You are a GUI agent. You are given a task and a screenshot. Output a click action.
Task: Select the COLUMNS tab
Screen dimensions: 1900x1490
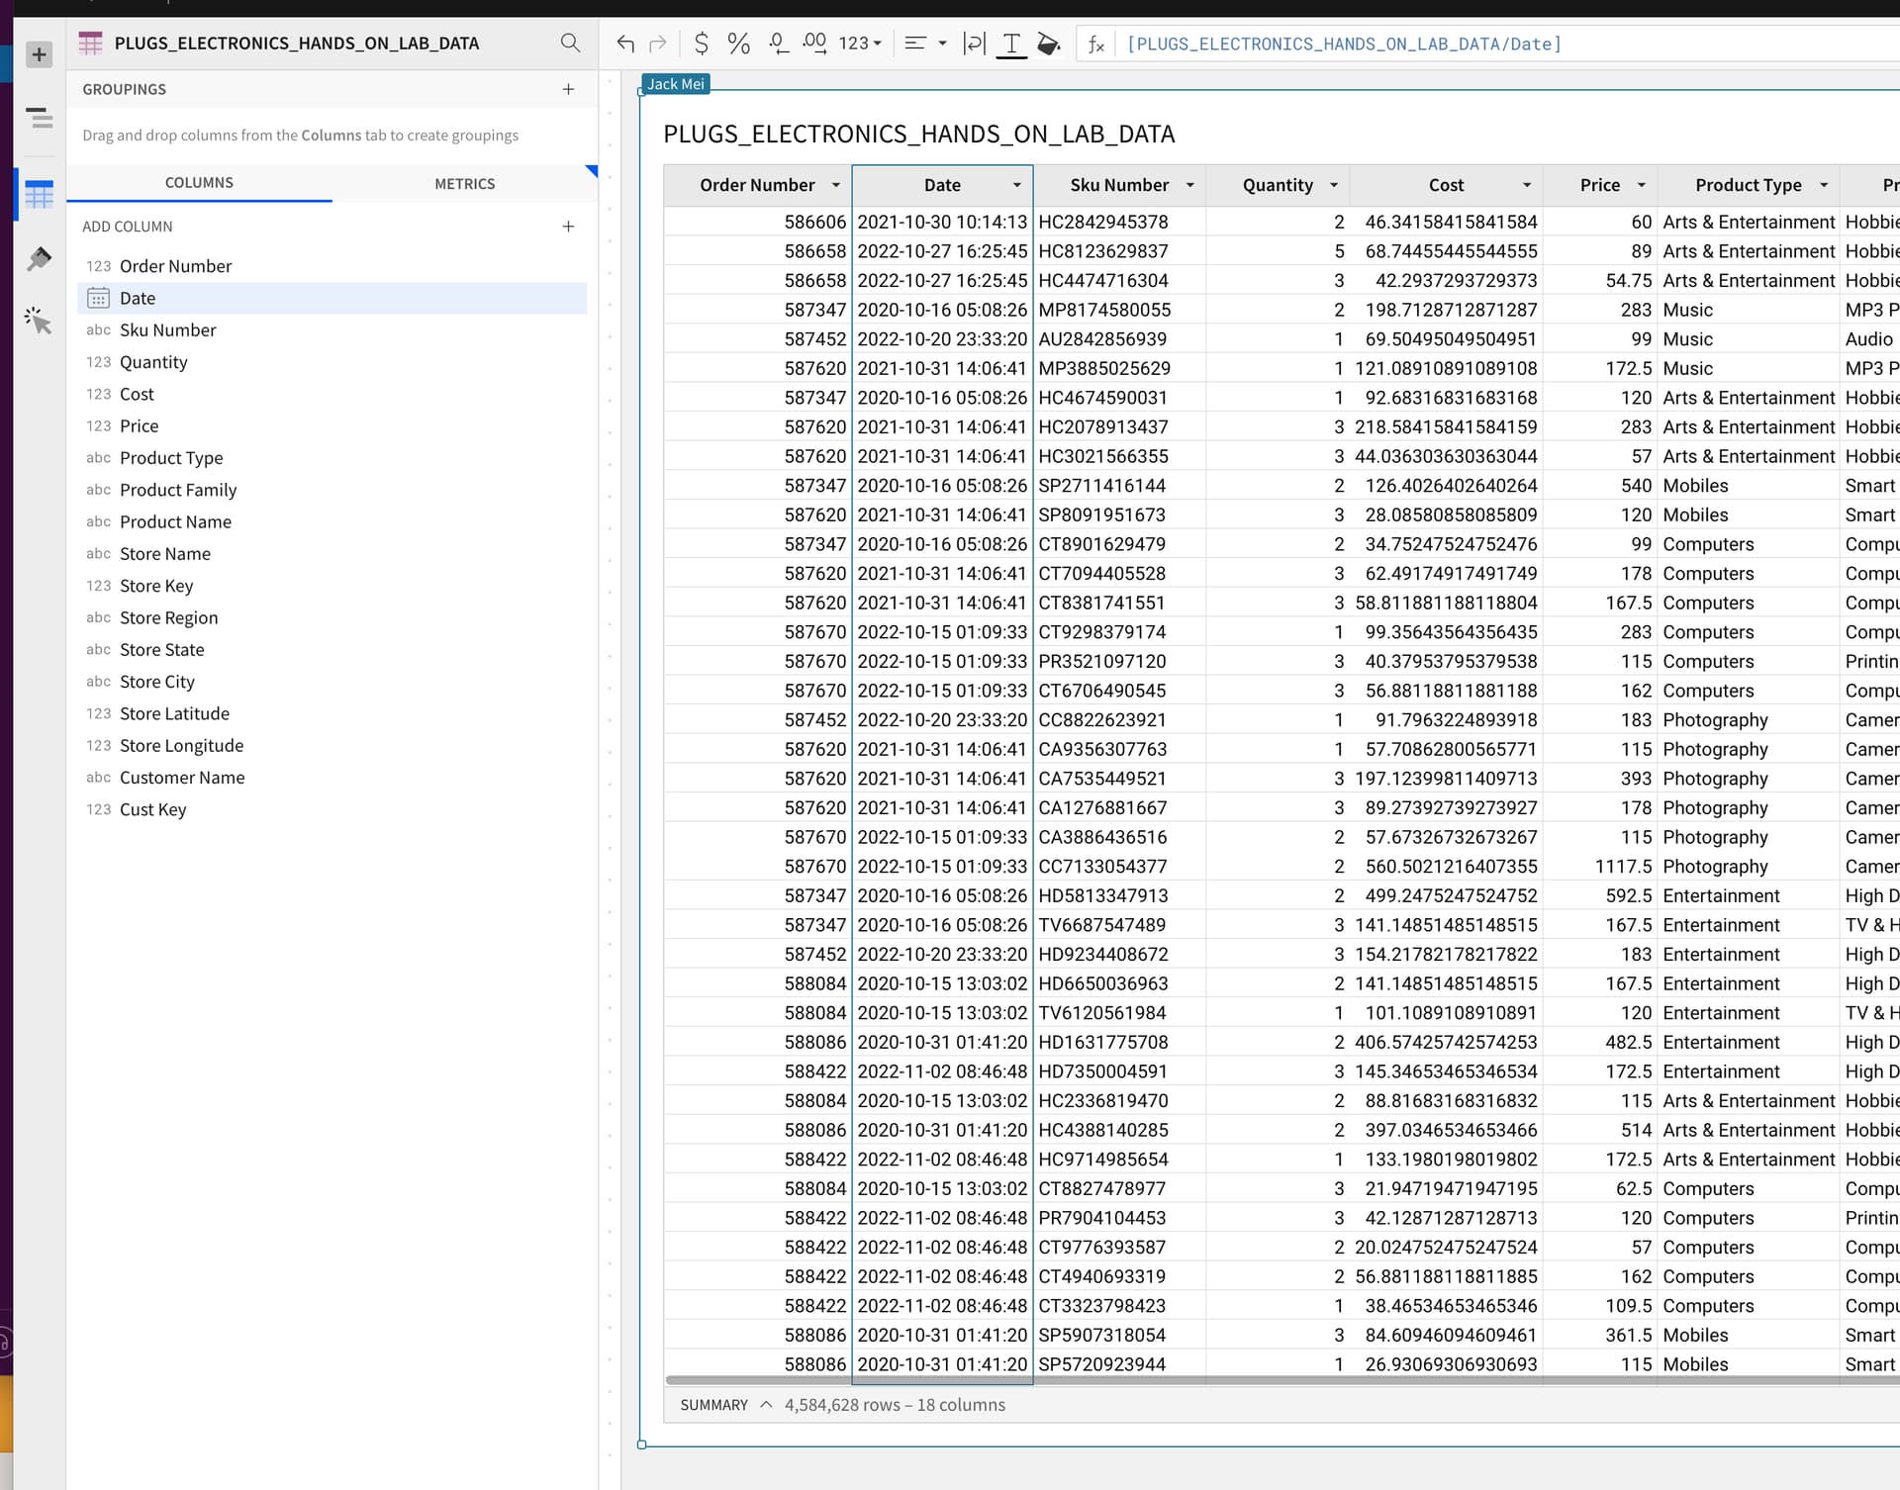199,183
